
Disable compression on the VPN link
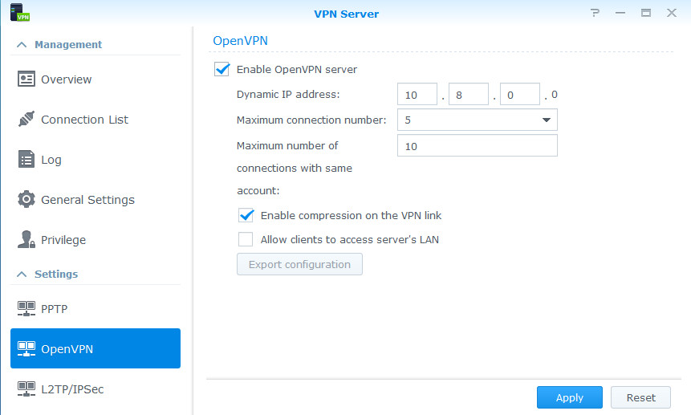[x=246, y=215]
